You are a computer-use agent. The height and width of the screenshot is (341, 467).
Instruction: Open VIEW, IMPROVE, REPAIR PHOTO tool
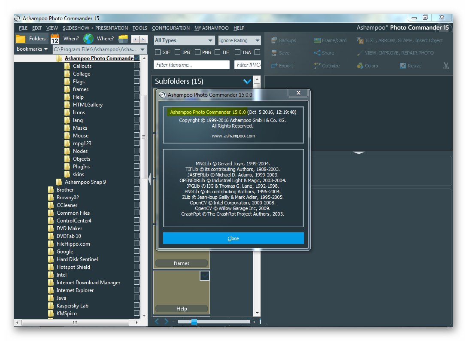tap(395, 53)
